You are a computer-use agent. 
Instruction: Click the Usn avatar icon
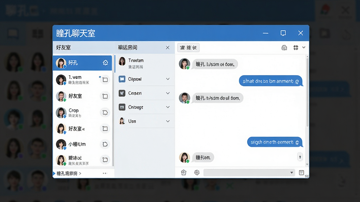tap(122, 121)
